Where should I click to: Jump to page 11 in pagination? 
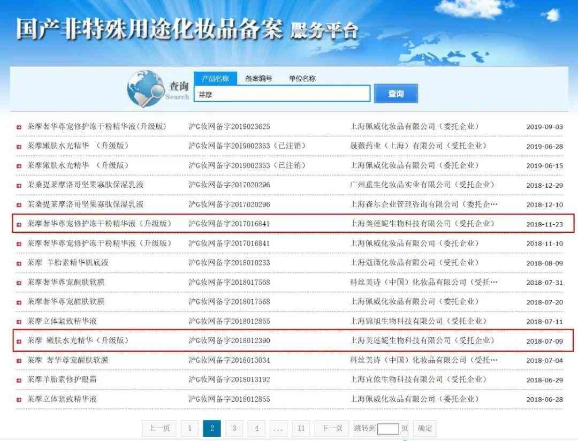301,428
